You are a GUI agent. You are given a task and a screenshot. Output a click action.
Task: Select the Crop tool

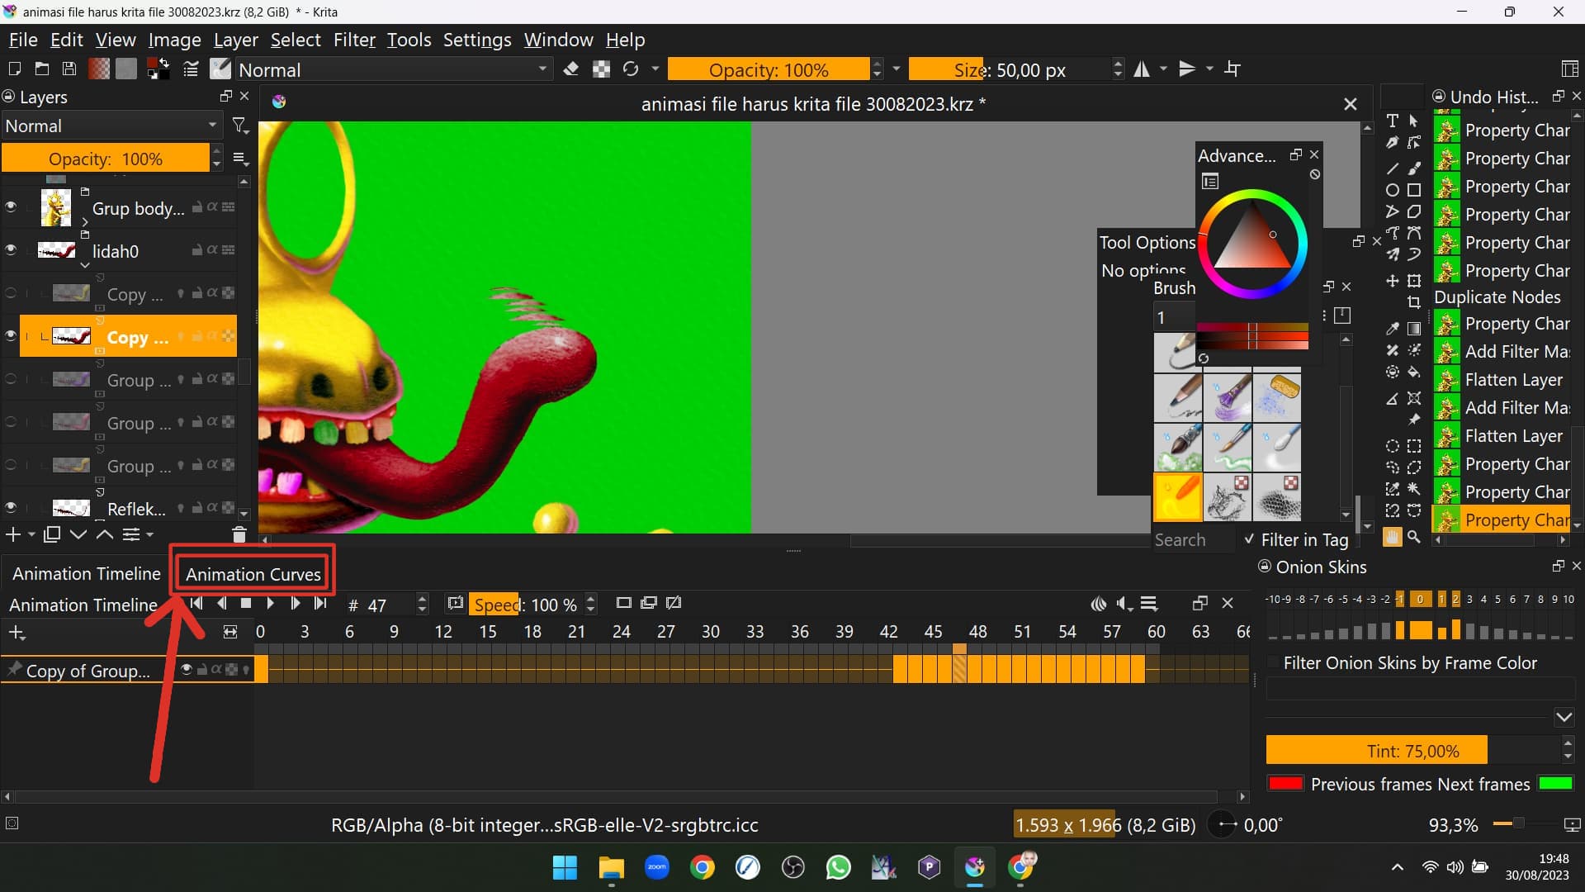tap(1414, 302)
